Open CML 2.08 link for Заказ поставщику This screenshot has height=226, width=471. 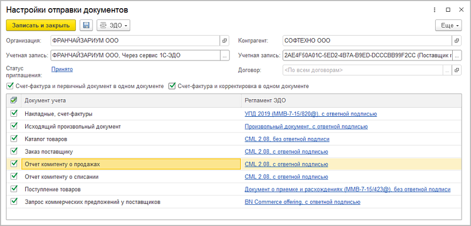click(x=286, y=152)
